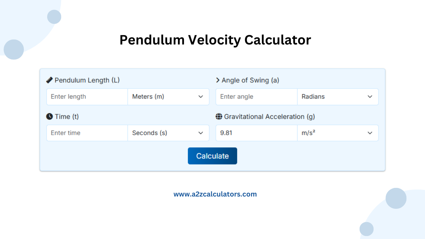
Task: Open the m/s² unit dropdown
Action: (x=338, y=133)
